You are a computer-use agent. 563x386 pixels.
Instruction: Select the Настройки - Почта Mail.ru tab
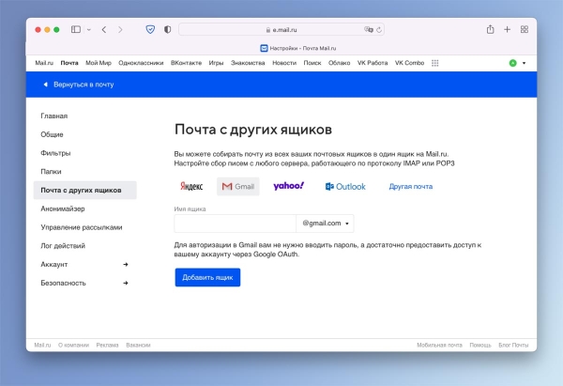[x=298, y=48]
